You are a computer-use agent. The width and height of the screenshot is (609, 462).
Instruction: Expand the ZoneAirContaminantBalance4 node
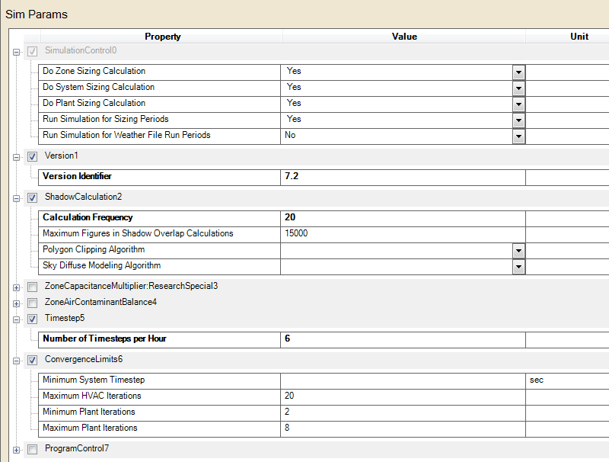click(16, 303)
